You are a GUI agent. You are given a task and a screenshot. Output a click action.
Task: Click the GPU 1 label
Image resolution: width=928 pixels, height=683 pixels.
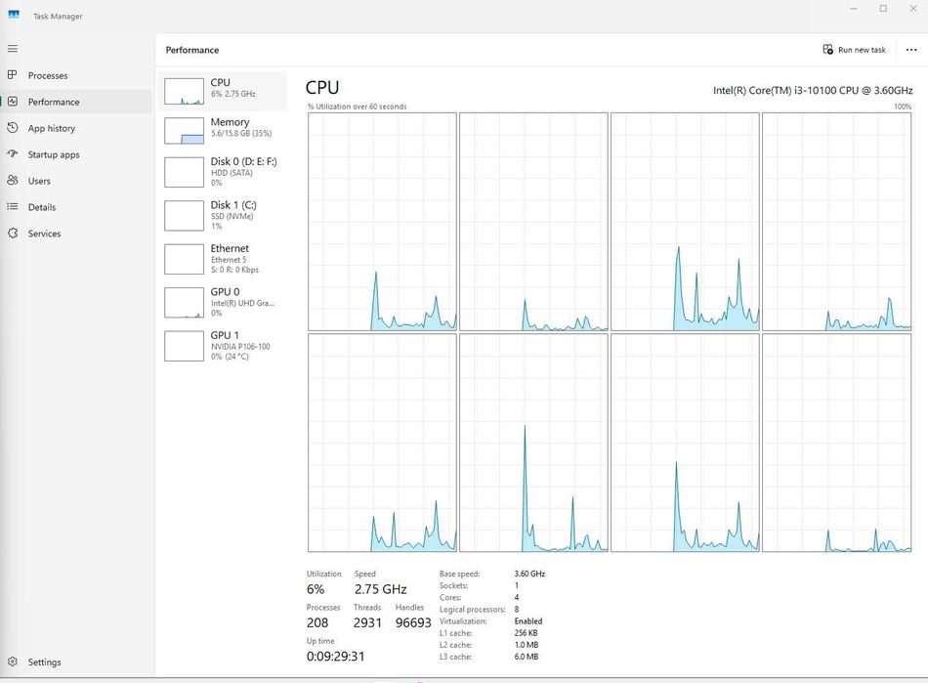tap(225, 335)
